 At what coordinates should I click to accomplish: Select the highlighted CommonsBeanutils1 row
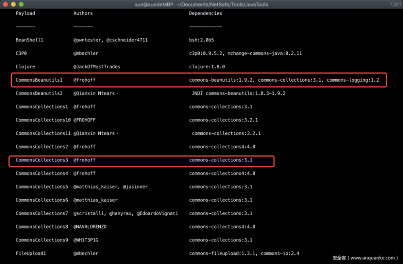pos(197,80)
